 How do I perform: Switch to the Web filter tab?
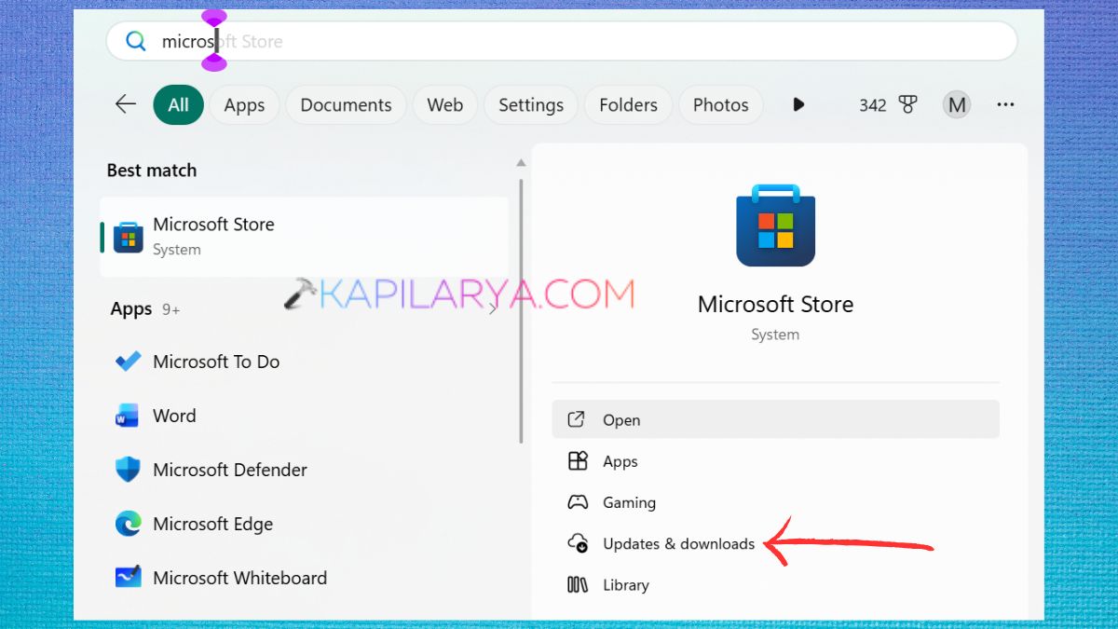(x=444, y=105)
